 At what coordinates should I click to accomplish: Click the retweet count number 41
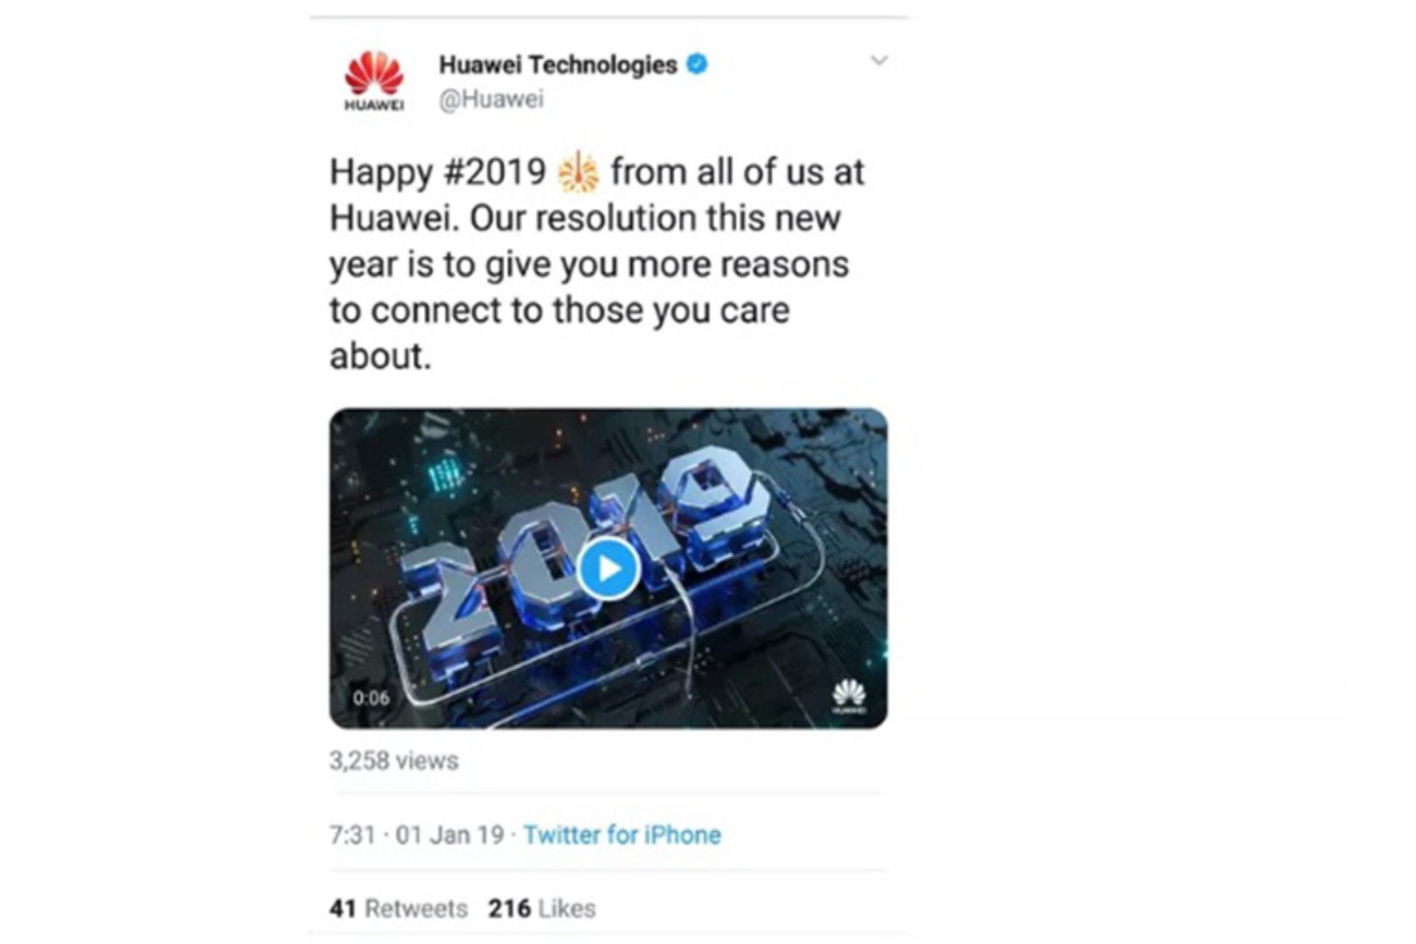click(343, 909)
